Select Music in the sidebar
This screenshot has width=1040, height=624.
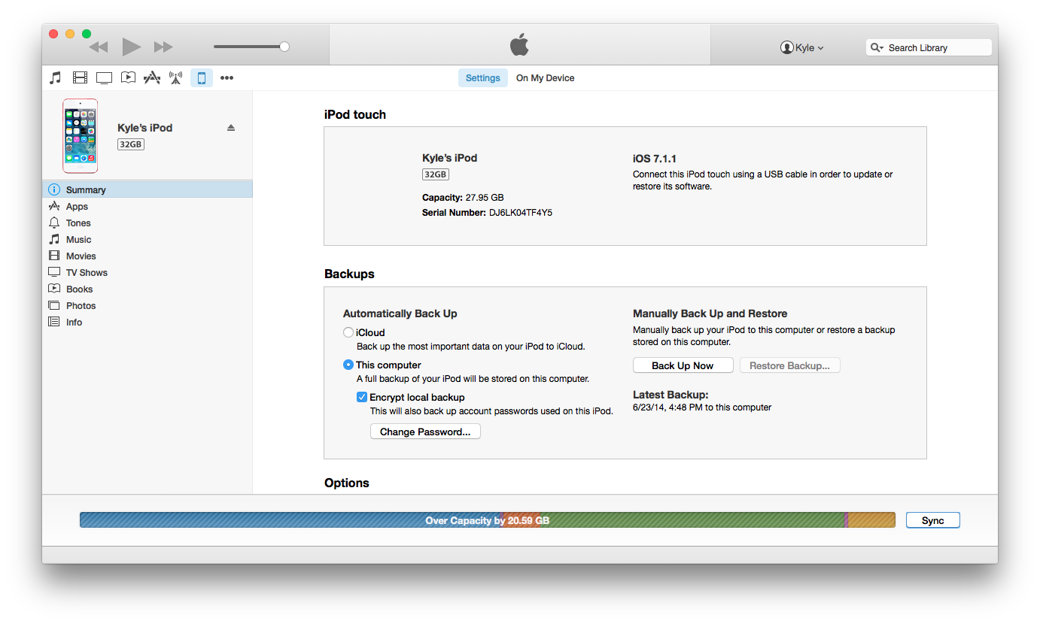coord(147,239)
